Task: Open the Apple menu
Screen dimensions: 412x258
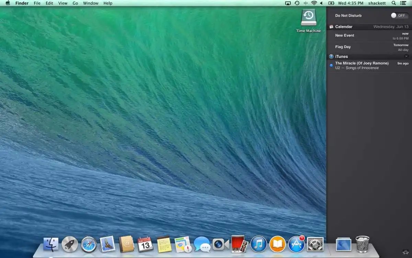Action: click(x=8, y=3)
